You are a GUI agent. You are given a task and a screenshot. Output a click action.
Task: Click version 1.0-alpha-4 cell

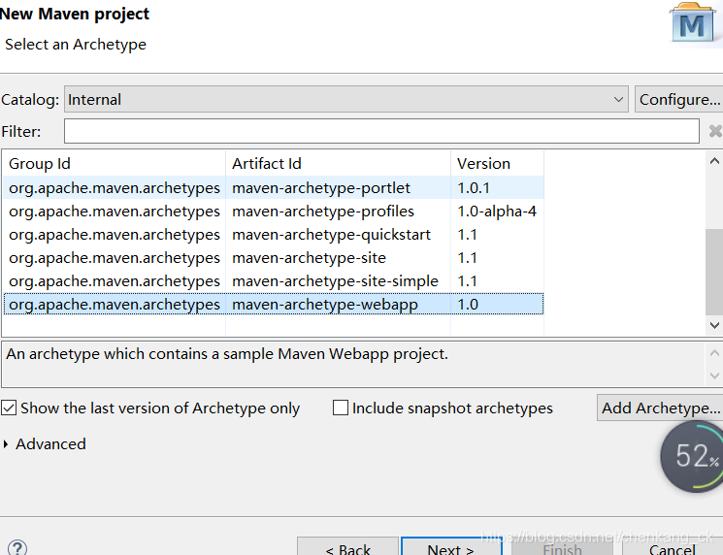click(497, 212)
